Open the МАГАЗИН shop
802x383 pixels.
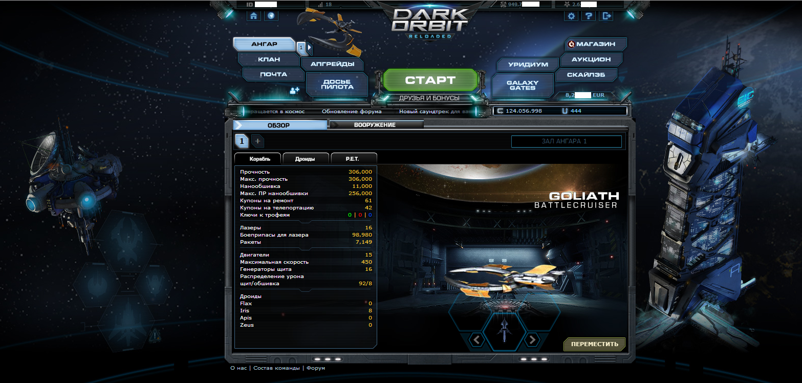596,45
